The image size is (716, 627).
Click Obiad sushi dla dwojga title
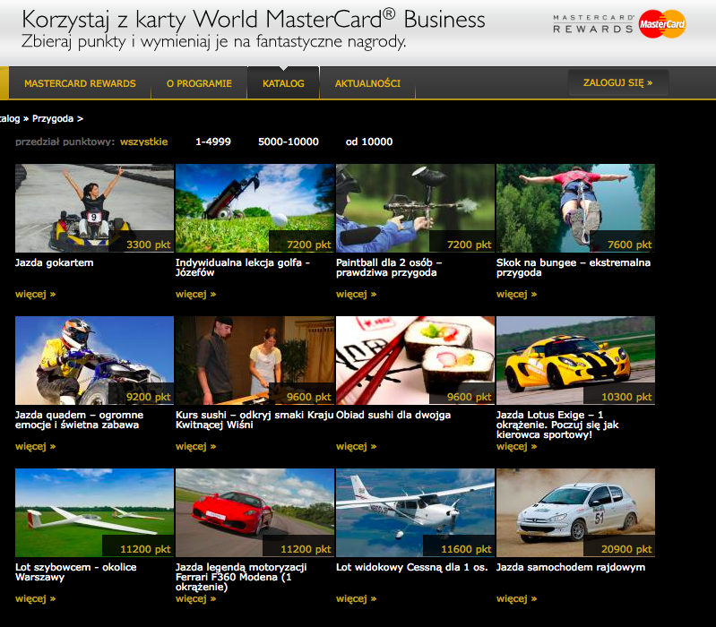[x=393, y=415]
